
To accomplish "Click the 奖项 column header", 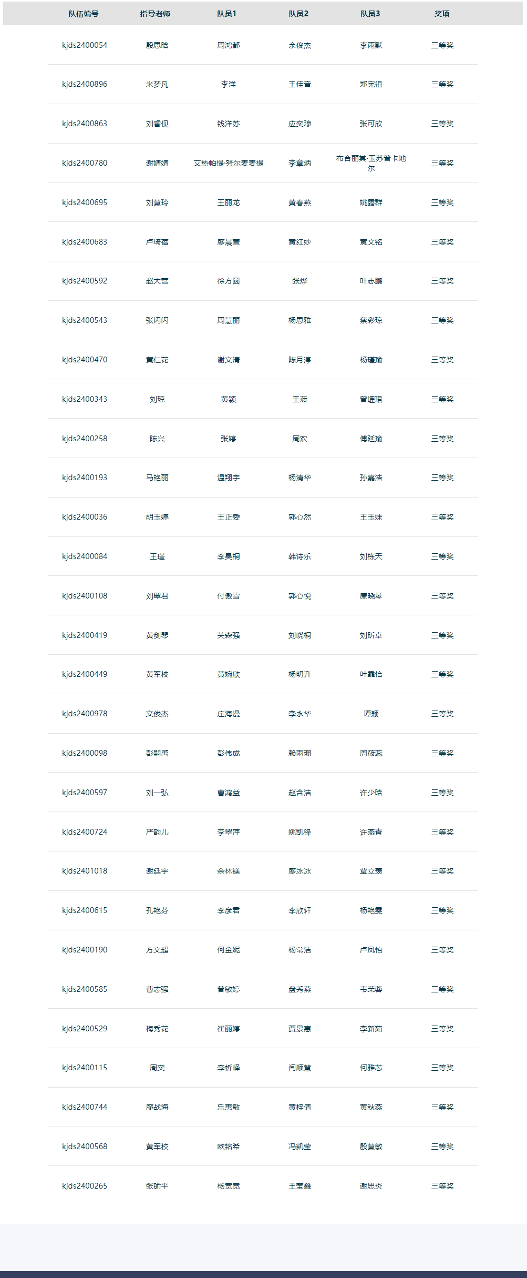I will click(442, 14).
